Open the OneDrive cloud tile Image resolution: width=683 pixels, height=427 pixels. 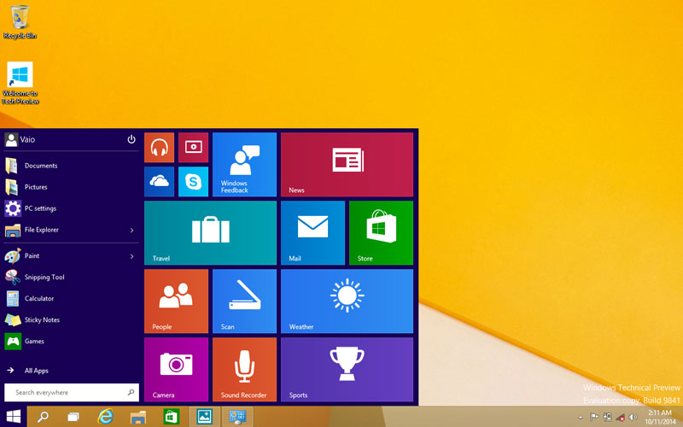click(159, 181)
